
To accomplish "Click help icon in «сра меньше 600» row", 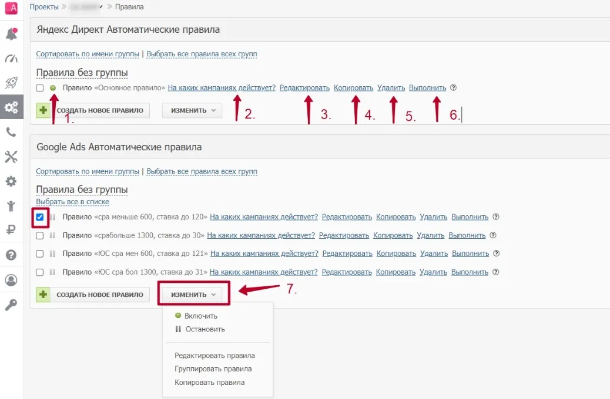I will [495, 217].
